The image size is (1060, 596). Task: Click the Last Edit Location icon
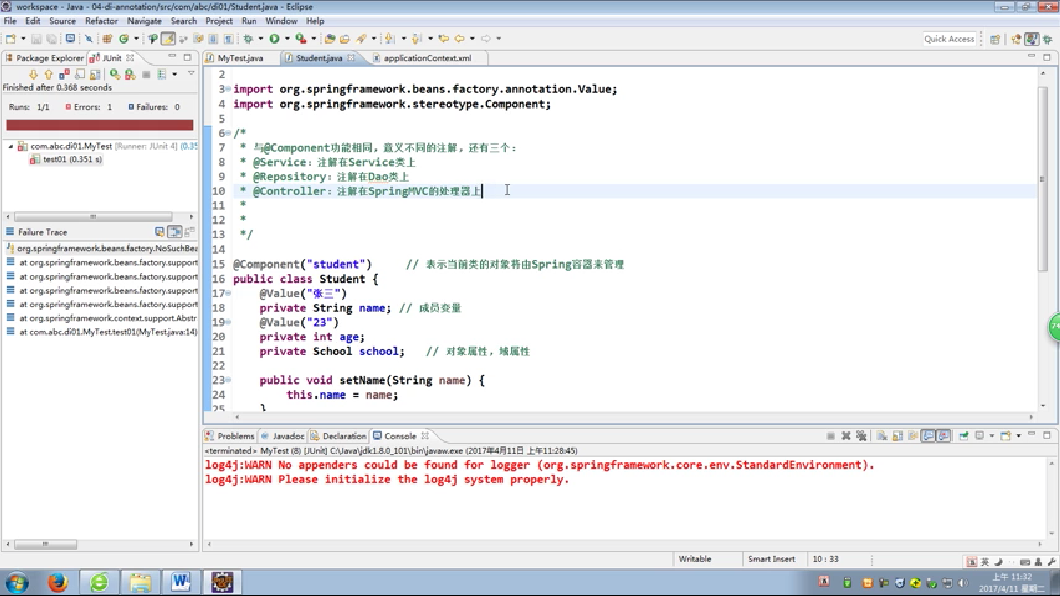click(443, 39)
